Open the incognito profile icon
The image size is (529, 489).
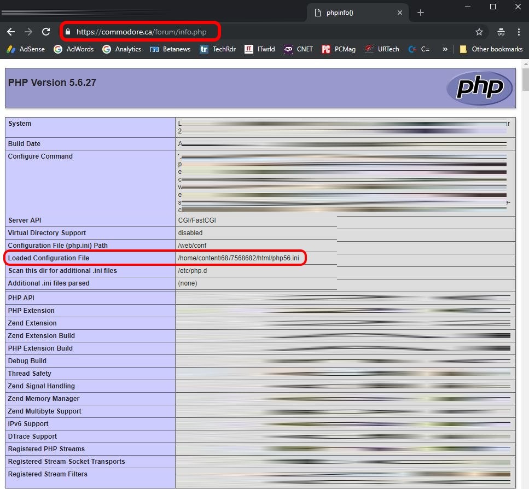click(x=501, y=32)
